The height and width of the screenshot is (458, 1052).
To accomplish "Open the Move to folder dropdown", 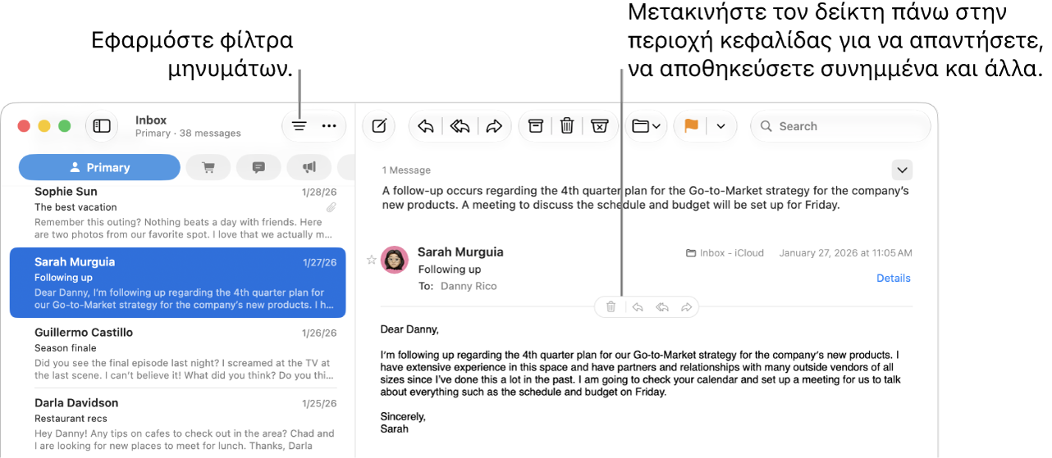I will pos(647,126).
